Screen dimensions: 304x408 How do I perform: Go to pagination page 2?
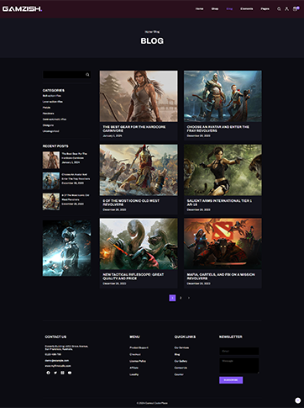(181, 298)
